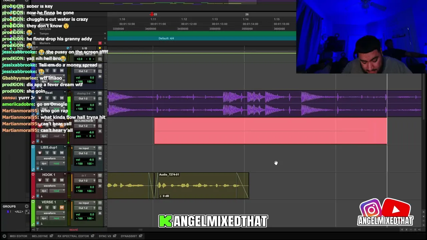The height and width of the screenshot is (240, 427).
Task: Click the output pin icon on LIBS.dup1 track
Action: [x=94, y=153]
